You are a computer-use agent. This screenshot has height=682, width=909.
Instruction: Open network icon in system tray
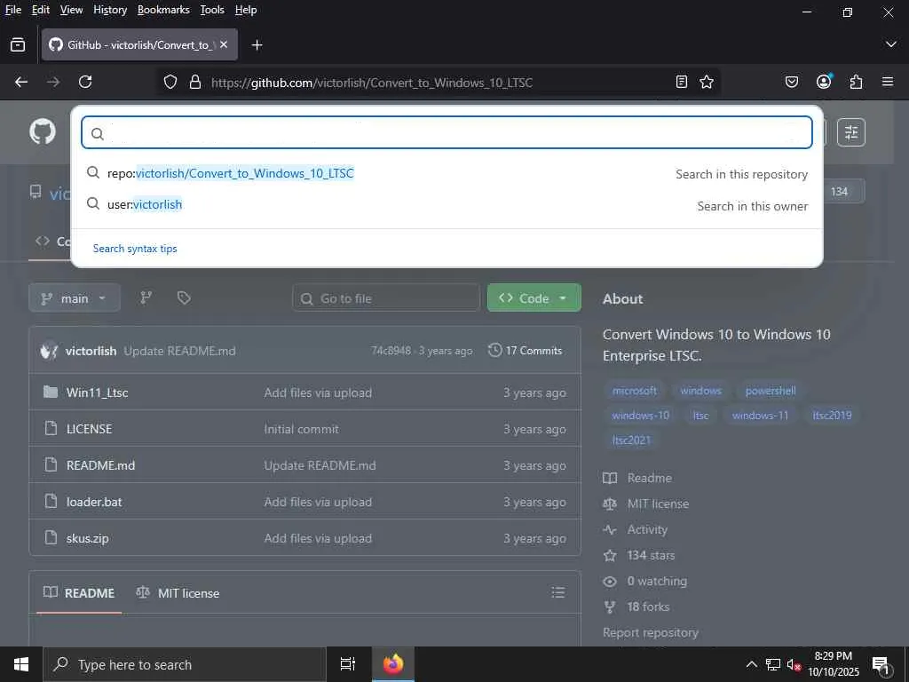(x=773, y=664)
